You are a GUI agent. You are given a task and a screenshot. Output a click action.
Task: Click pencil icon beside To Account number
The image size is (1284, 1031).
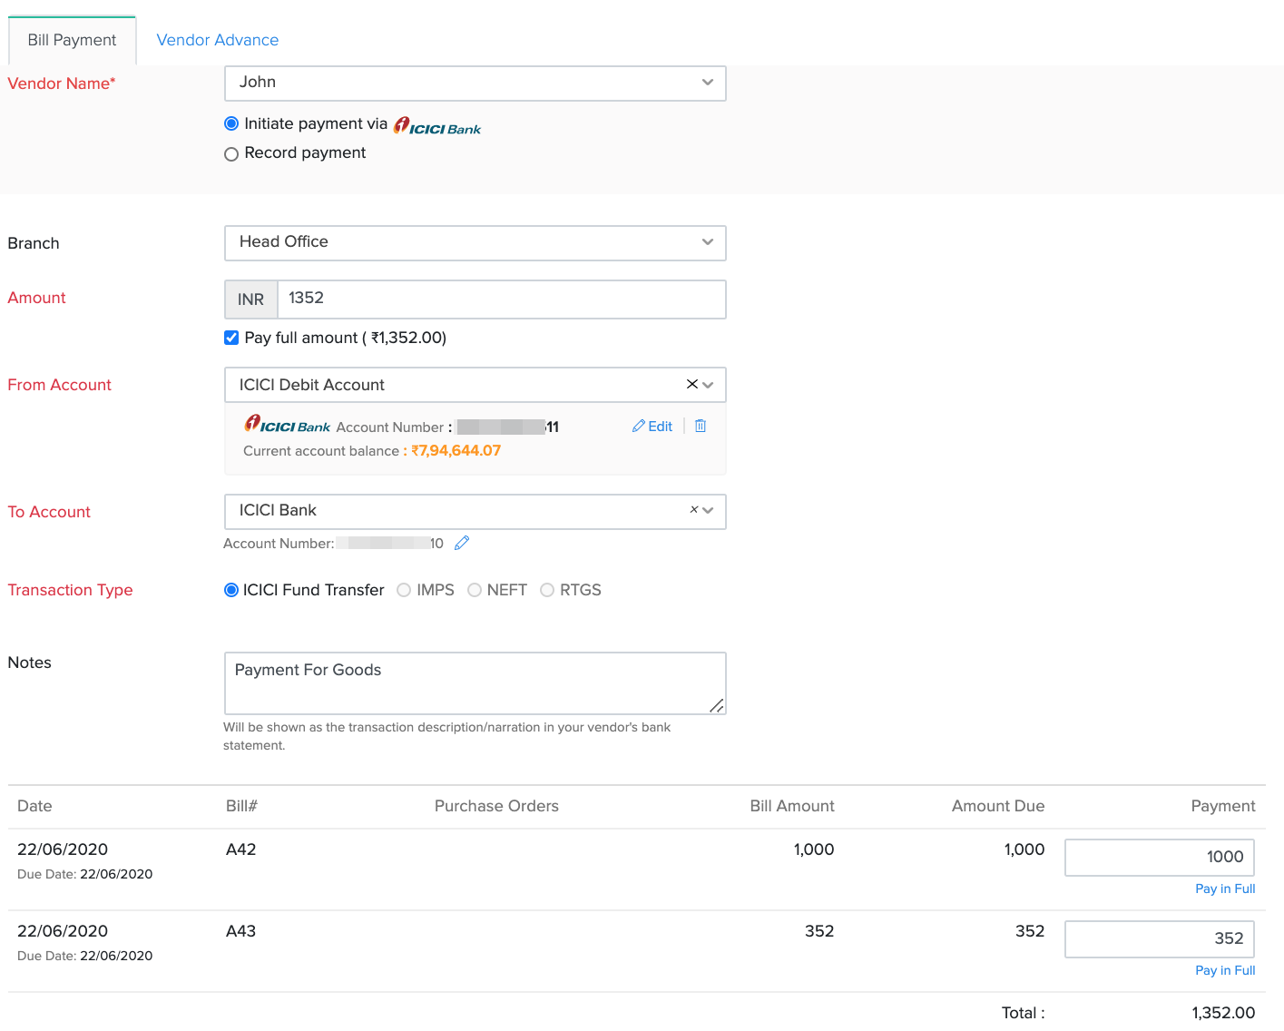[x=462, y=543]
